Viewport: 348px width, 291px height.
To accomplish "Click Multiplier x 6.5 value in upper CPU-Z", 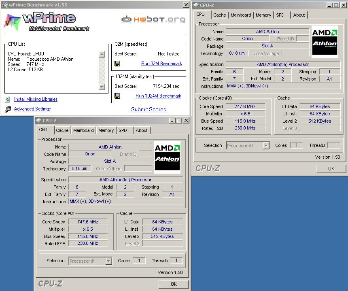I will [245, 114].
